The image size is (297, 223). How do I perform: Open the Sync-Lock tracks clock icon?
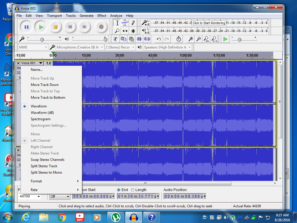coord(179,39)
